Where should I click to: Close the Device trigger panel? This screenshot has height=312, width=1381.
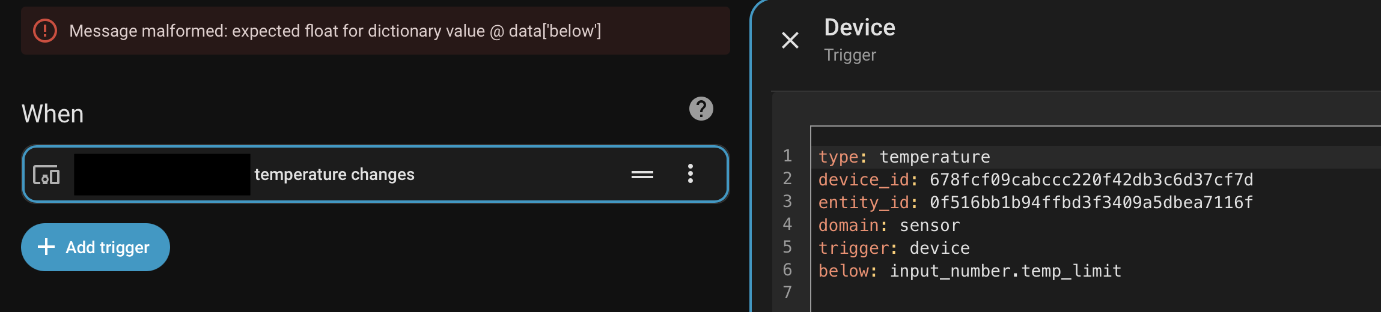pyautogui.click(x=790, y=40)
